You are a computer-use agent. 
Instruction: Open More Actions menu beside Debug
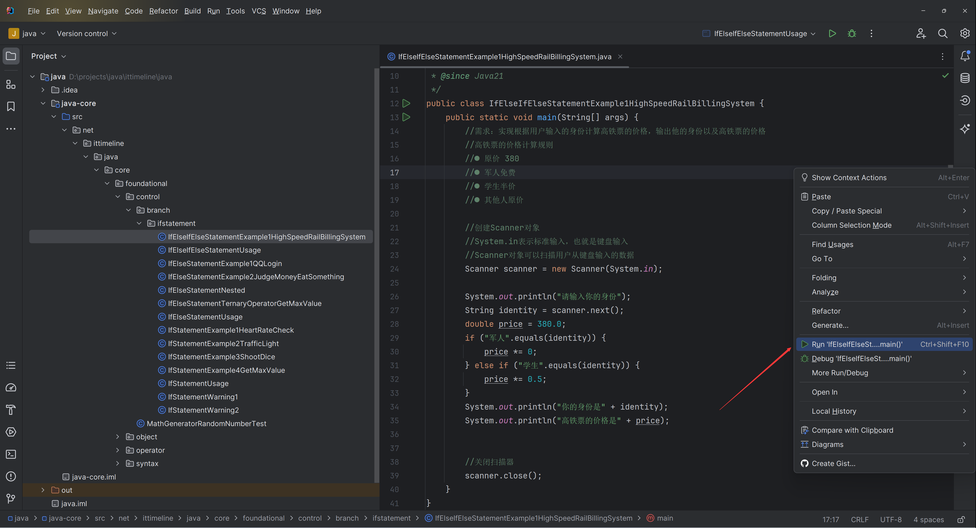871,33
